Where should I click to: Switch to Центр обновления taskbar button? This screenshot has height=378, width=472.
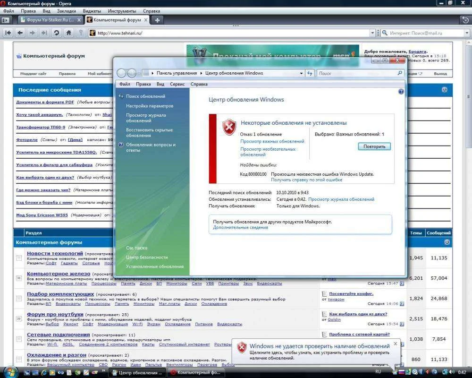point(137,373)
